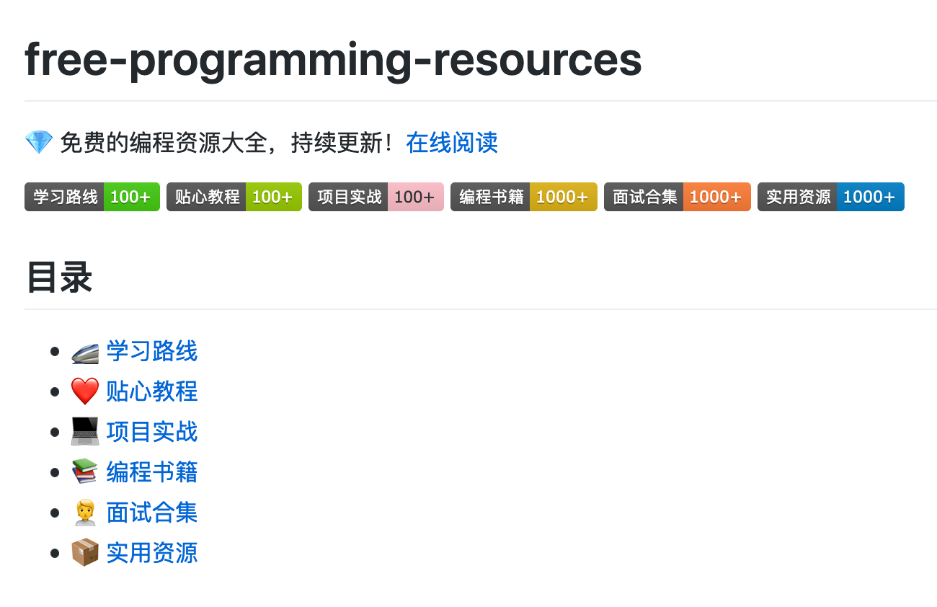Click the pink 项目实战 100+ badge
Viewport: 937px width, 607px height.
376,197
